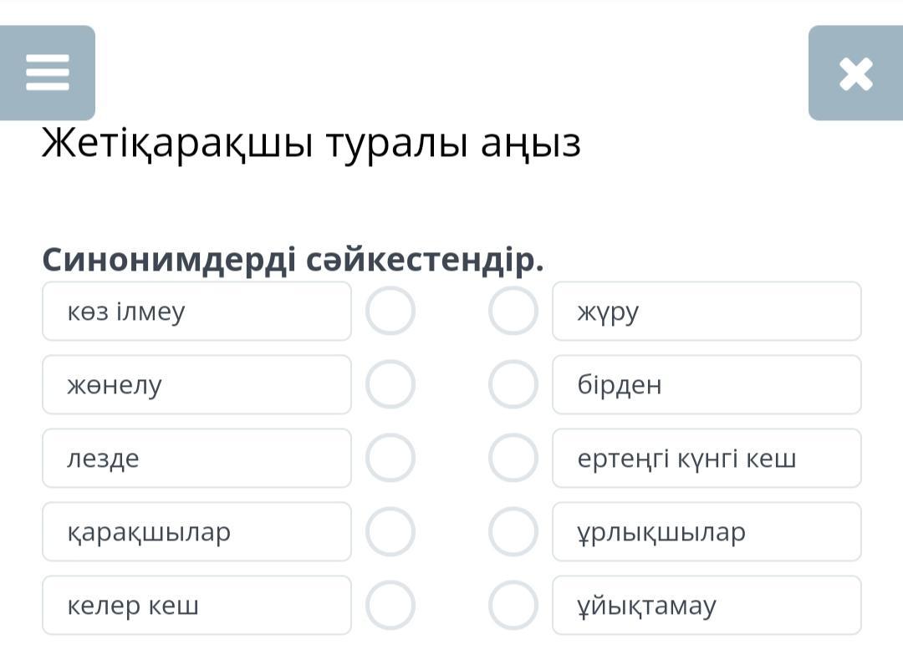903x670 pixels.
Task: Click the 'жөнелу' word box
Action: tap(196, 385)
